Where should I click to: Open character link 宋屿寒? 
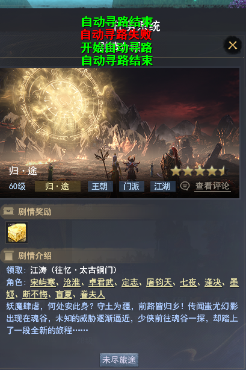(x=43, y=282)
